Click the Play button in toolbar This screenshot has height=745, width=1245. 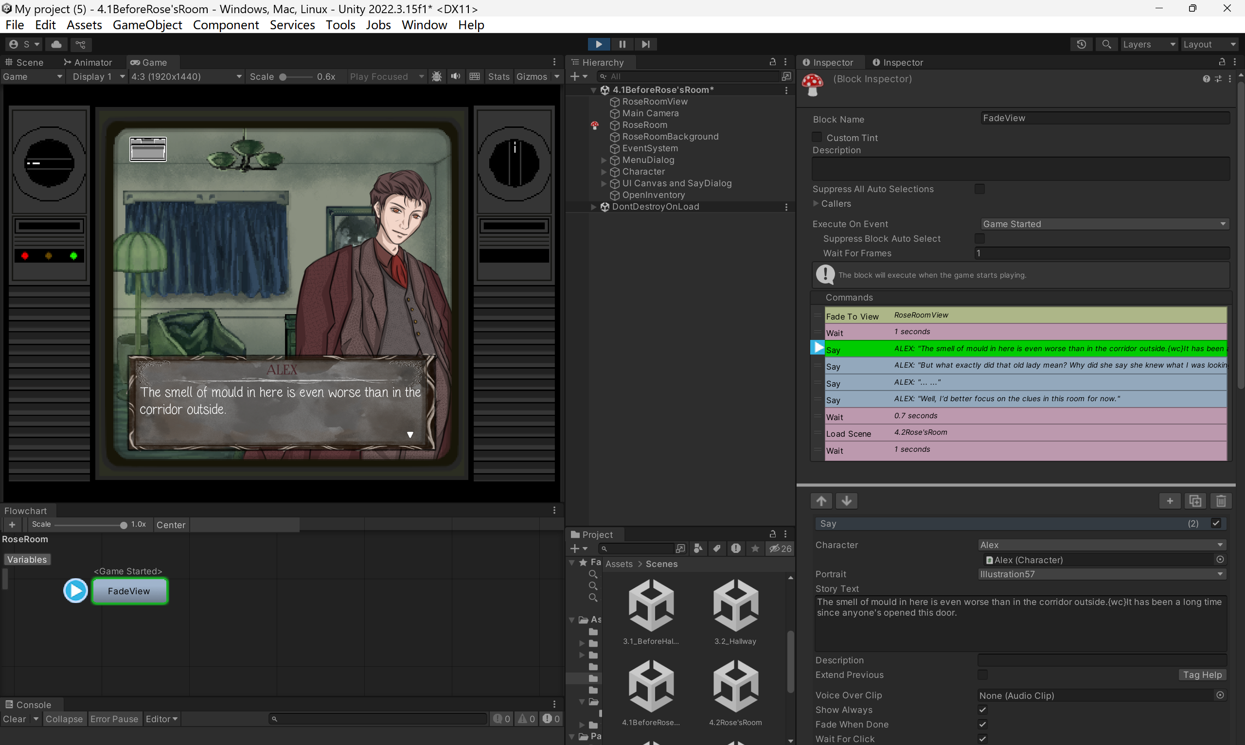click(x=598, y=44)
